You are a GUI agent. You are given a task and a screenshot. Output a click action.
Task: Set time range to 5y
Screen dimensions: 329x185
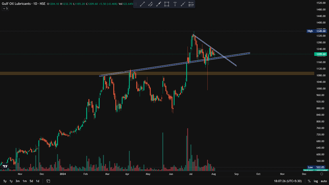(5, 181)
